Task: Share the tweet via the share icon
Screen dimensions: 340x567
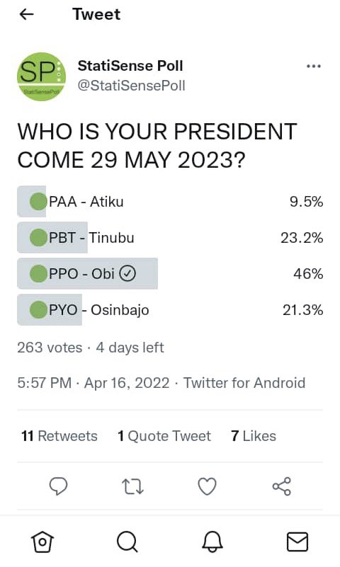Action: [282, 486]
